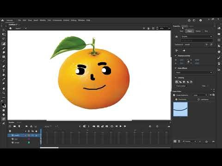This screenshot has width=222, height=166.
Task: Collapse the Color Effects section
Action: point(176,68)
